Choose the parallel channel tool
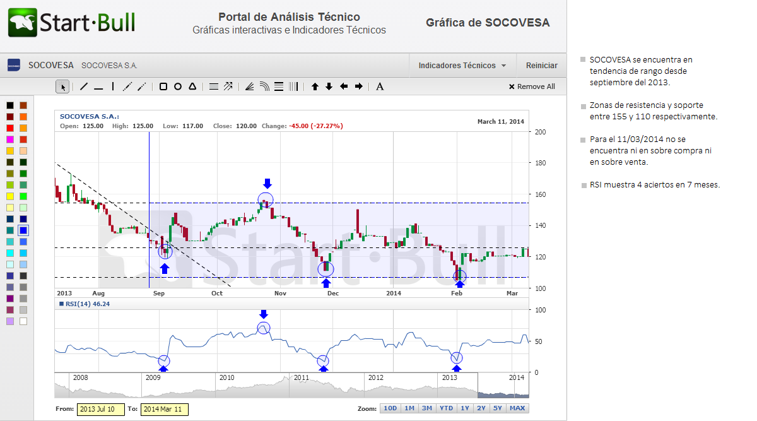Viewport: 757px width, 421px height. 214,86
